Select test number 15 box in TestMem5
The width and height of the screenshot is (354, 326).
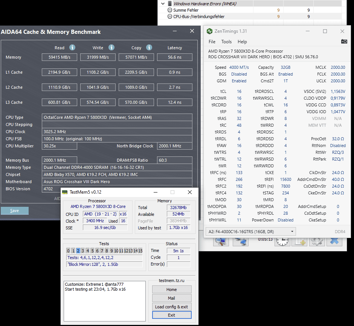point(140,251)
